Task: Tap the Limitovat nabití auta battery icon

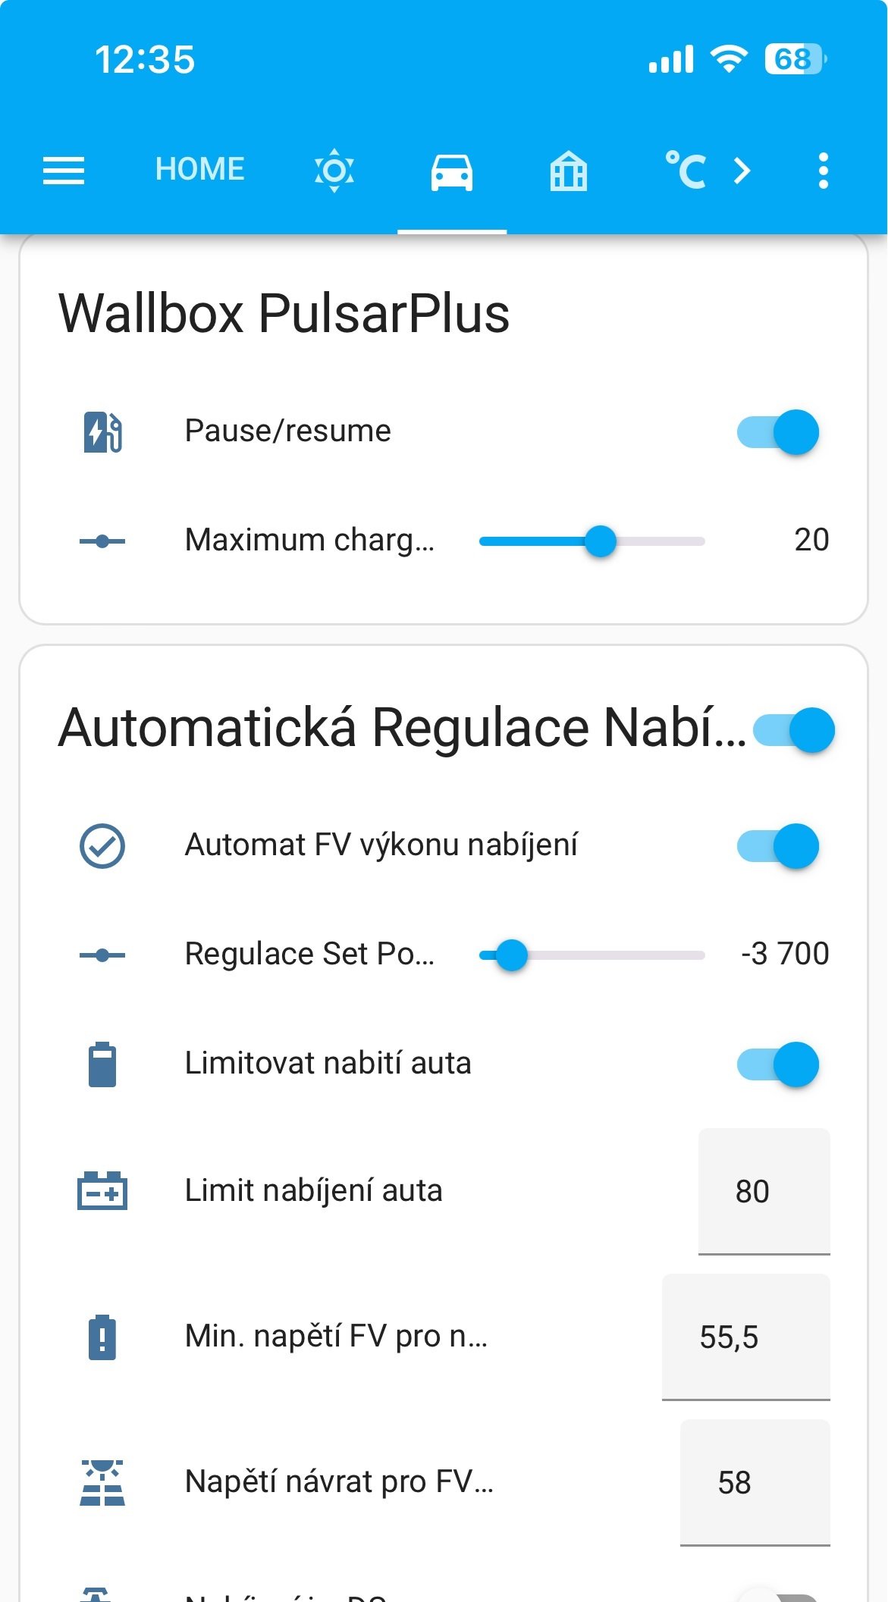Action: (x=102, y=1064)
